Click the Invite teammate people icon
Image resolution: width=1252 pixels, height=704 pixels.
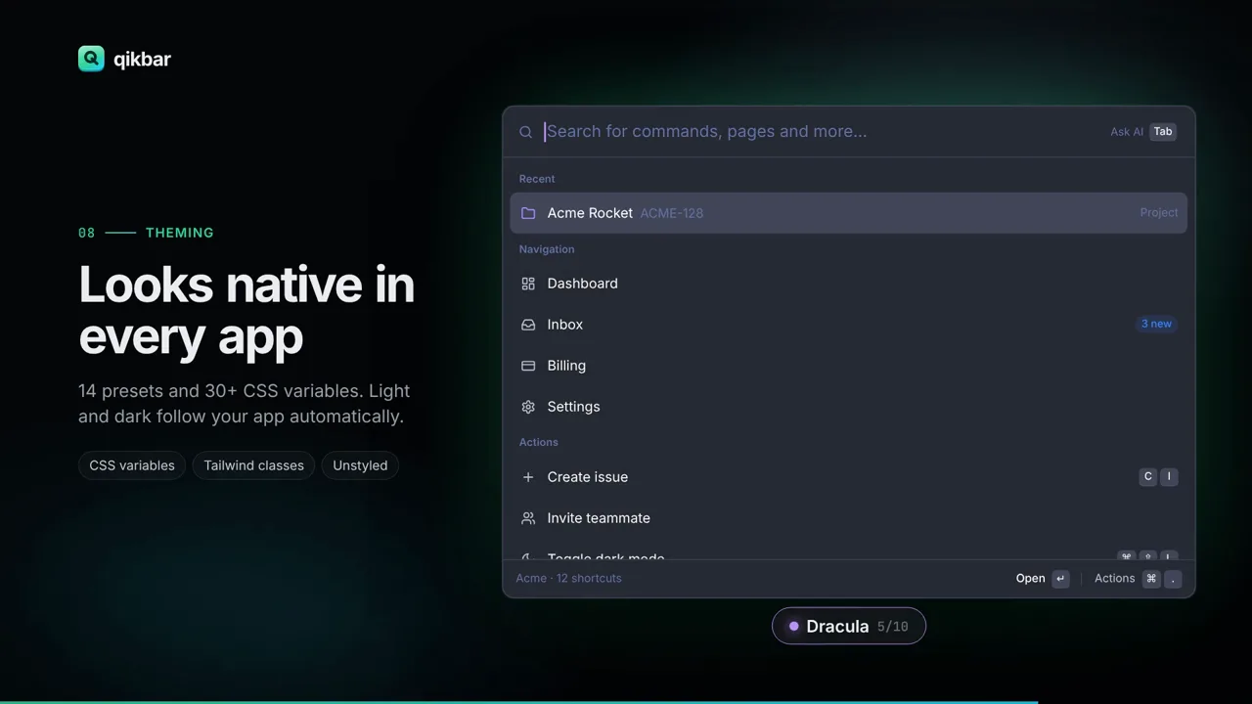coord(528,518)
